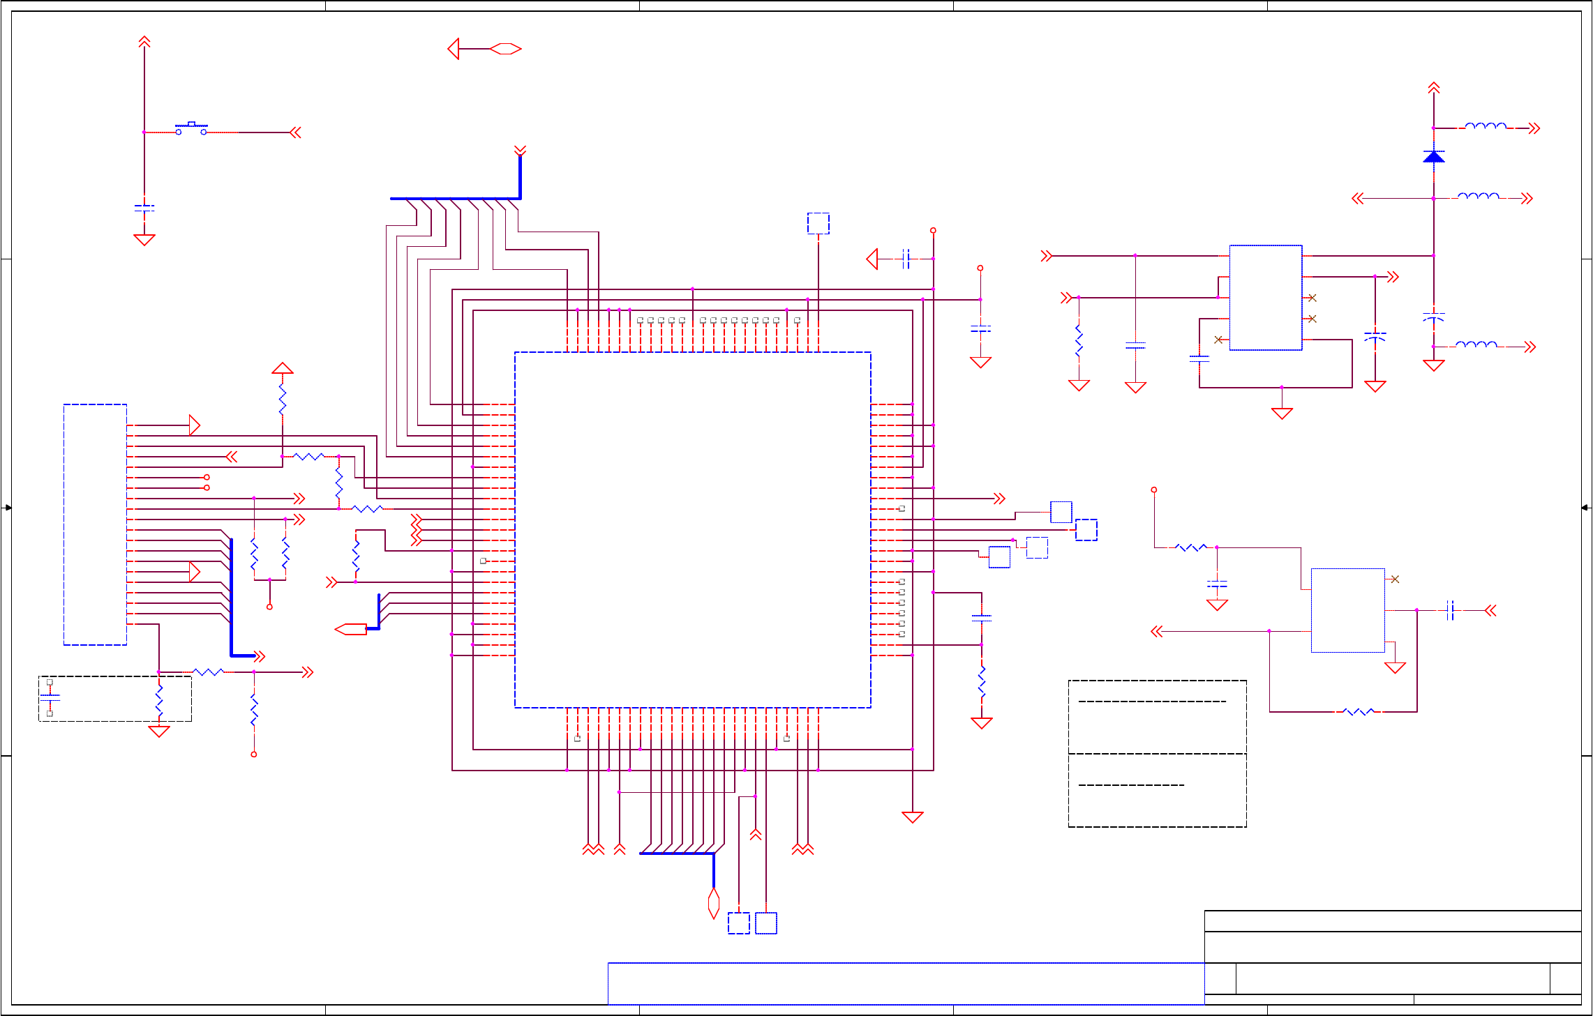This screenshot has height=1016, width=1593.
Task: Click the double-arrow port atop the thick blue bus
Action: click(x=520, y=151)
